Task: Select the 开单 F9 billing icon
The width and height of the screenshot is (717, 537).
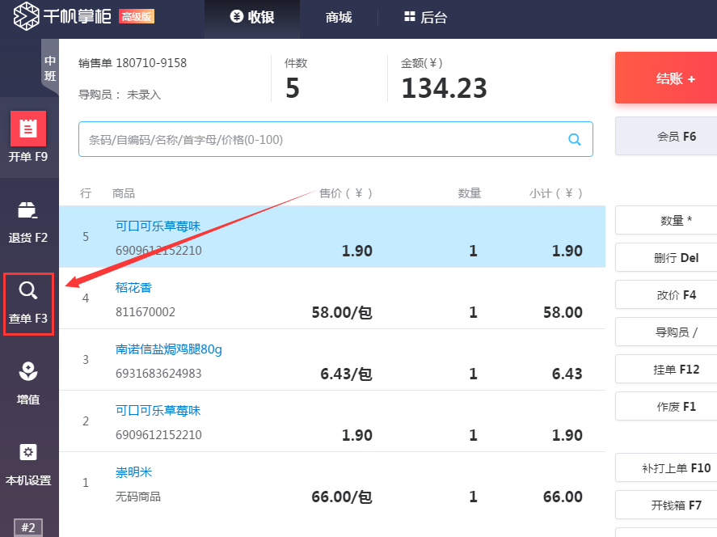Action: (28, 137)
